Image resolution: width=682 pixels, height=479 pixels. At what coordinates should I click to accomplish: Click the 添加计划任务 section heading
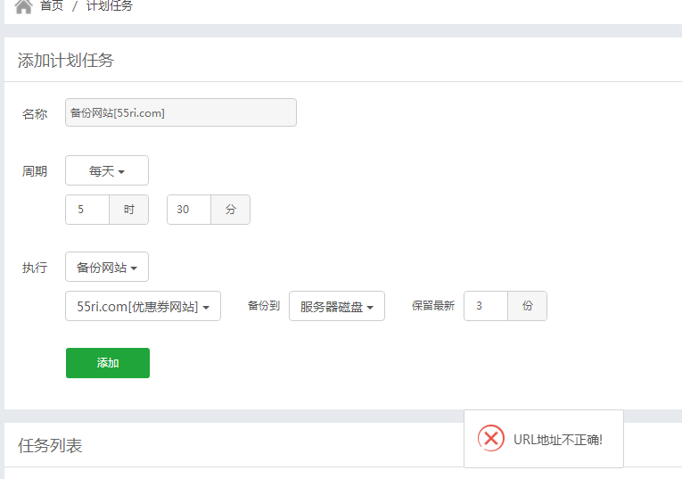66,60
